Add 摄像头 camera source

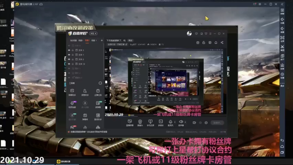pyautogui.click(x=140, y=123)
